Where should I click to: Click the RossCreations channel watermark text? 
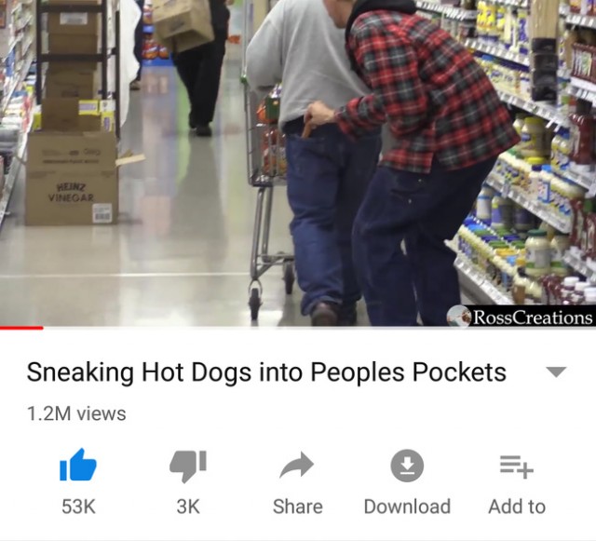coord(534,318)
